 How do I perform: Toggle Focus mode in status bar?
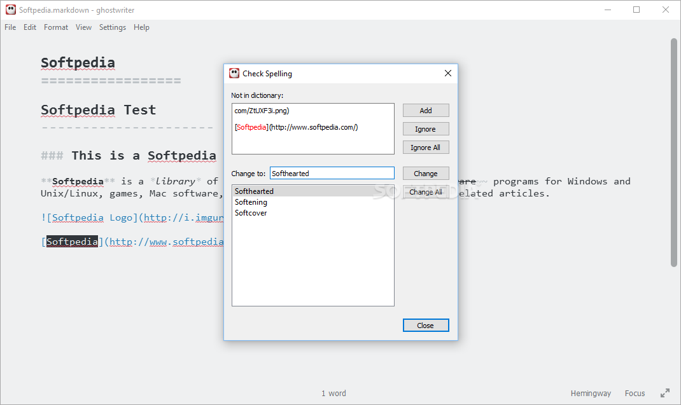pos(635,394)
